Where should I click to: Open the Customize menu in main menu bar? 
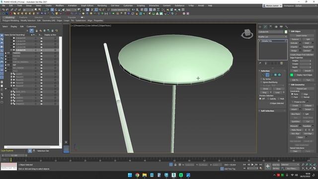pyautogui.click(x=128, y=5)
